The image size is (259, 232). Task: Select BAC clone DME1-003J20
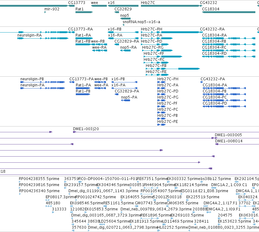pyautogui.click(x=86, y=129)
